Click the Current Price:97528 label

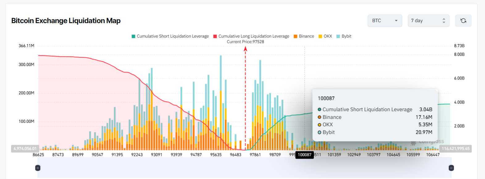pos(245,42)
